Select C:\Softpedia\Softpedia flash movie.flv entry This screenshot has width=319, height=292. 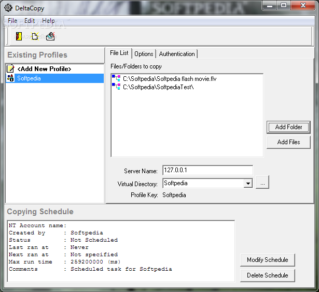(170, 79)
